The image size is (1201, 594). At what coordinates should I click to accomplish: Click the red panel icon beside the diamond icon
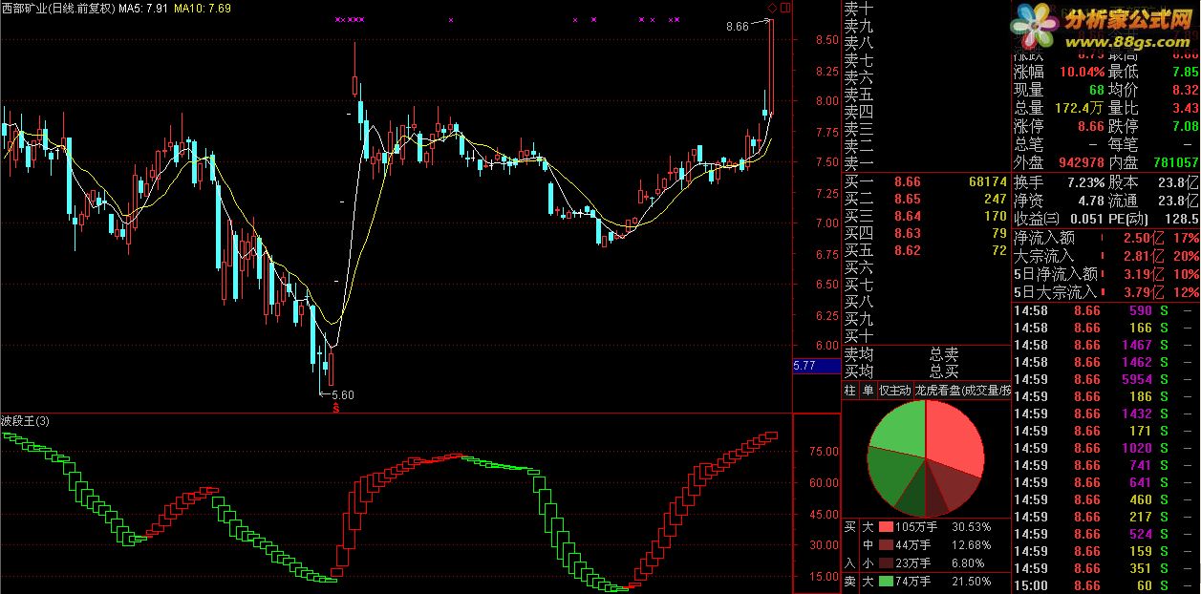click(784, 8)
